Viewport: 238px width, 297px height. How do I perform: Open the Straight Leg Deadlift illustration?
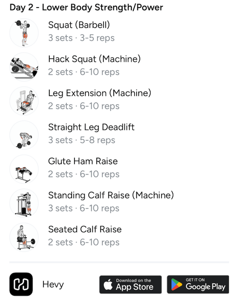pos(24,135)
